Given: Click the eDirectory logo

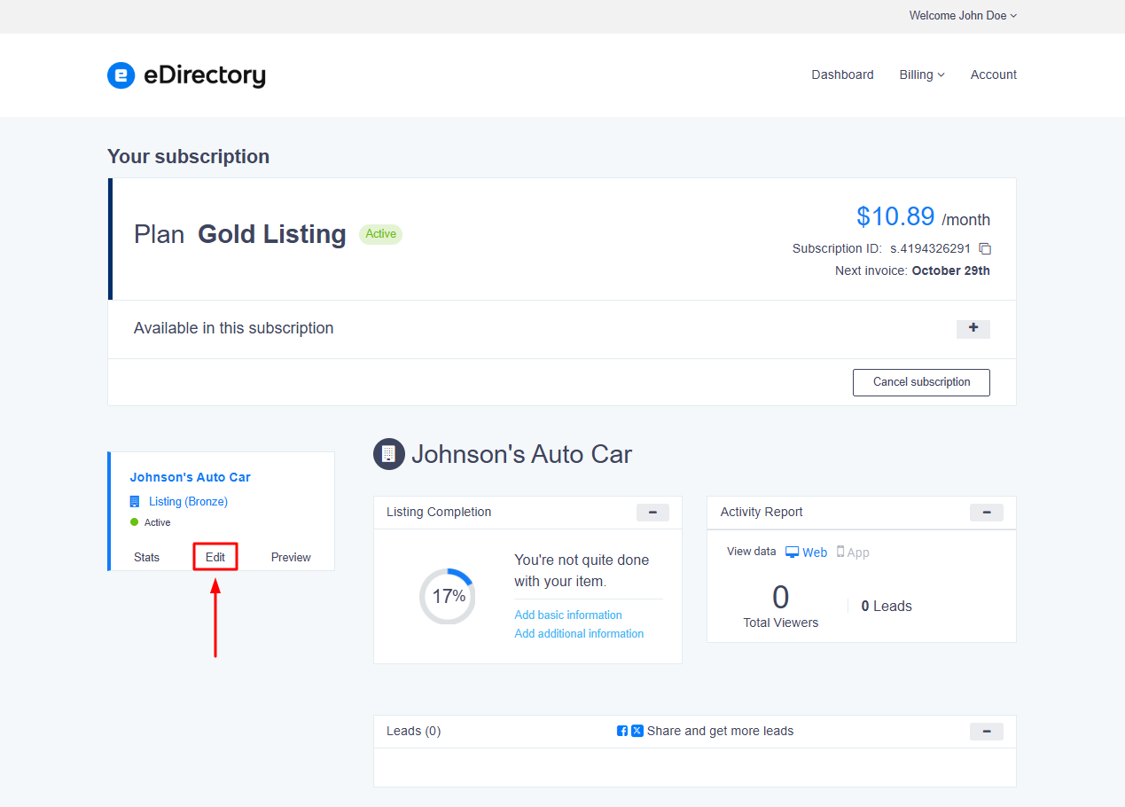Looking at the screenshot, I should pos(186,75).
